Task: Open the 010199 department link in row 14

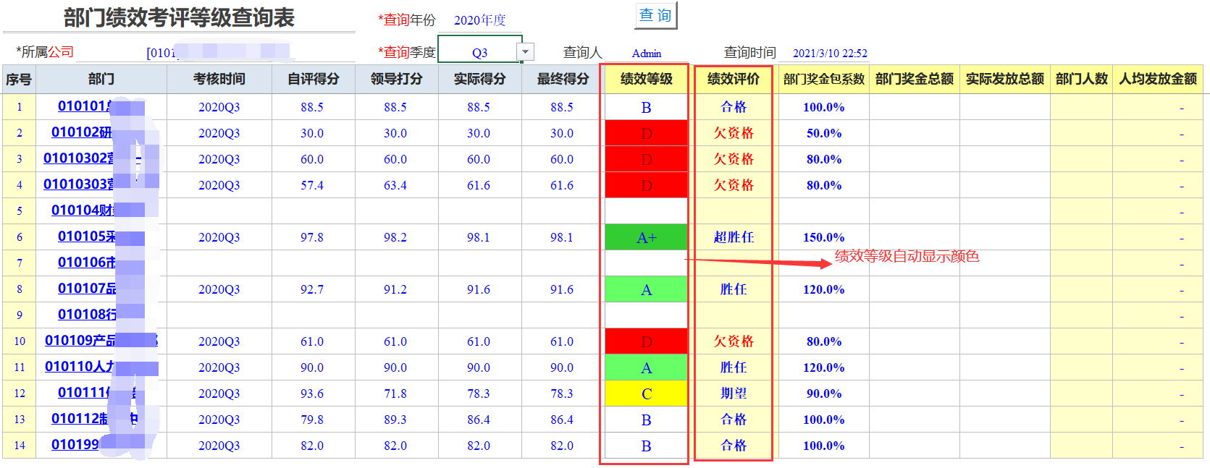Action: point(75,445)
